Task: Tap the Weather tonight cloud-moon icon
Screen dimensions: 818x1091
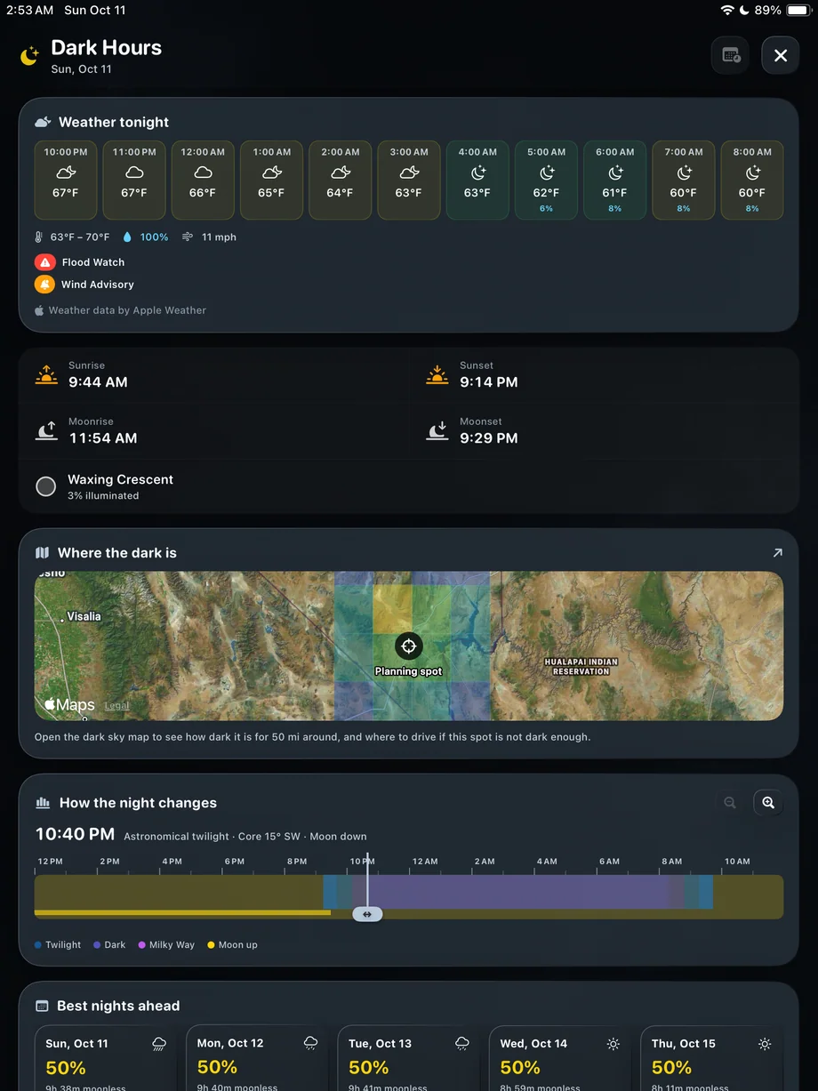Action: (x=42, y=122)
